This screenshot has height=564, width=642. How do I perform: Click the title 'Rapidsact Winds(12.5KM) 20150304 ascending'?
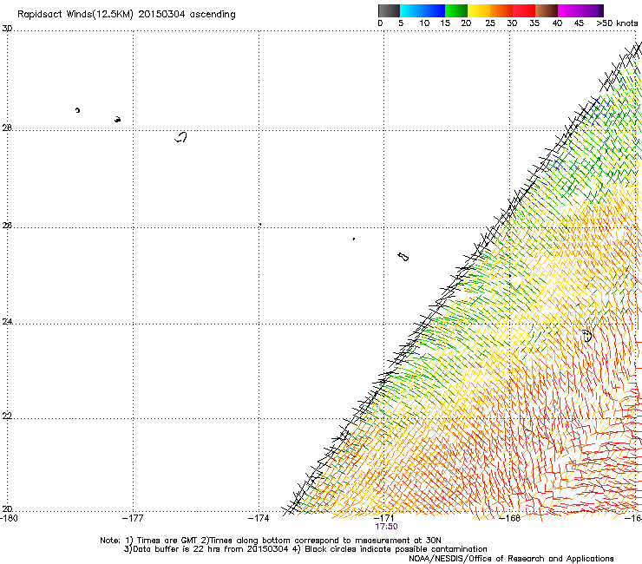pos(127,15)
